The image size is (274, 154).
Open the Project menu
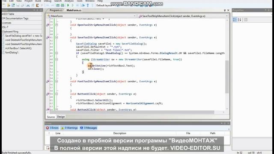click(x=28, y=1)
